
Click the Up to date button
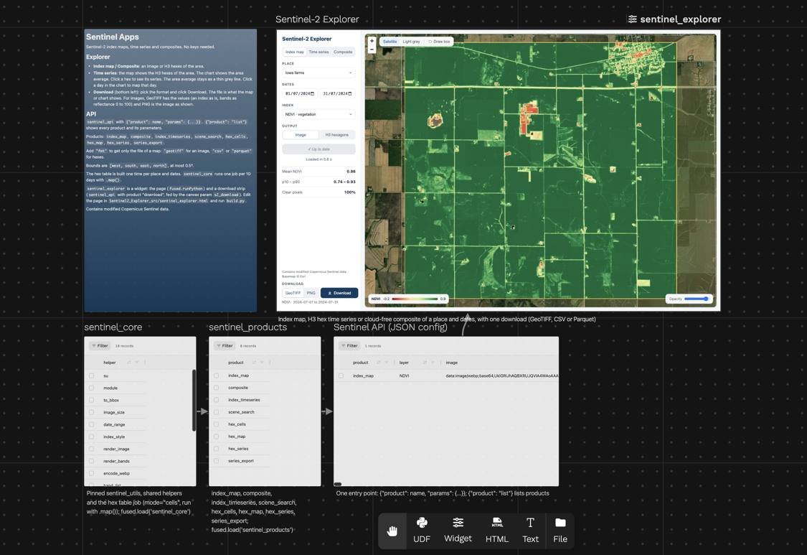[318, 149]
